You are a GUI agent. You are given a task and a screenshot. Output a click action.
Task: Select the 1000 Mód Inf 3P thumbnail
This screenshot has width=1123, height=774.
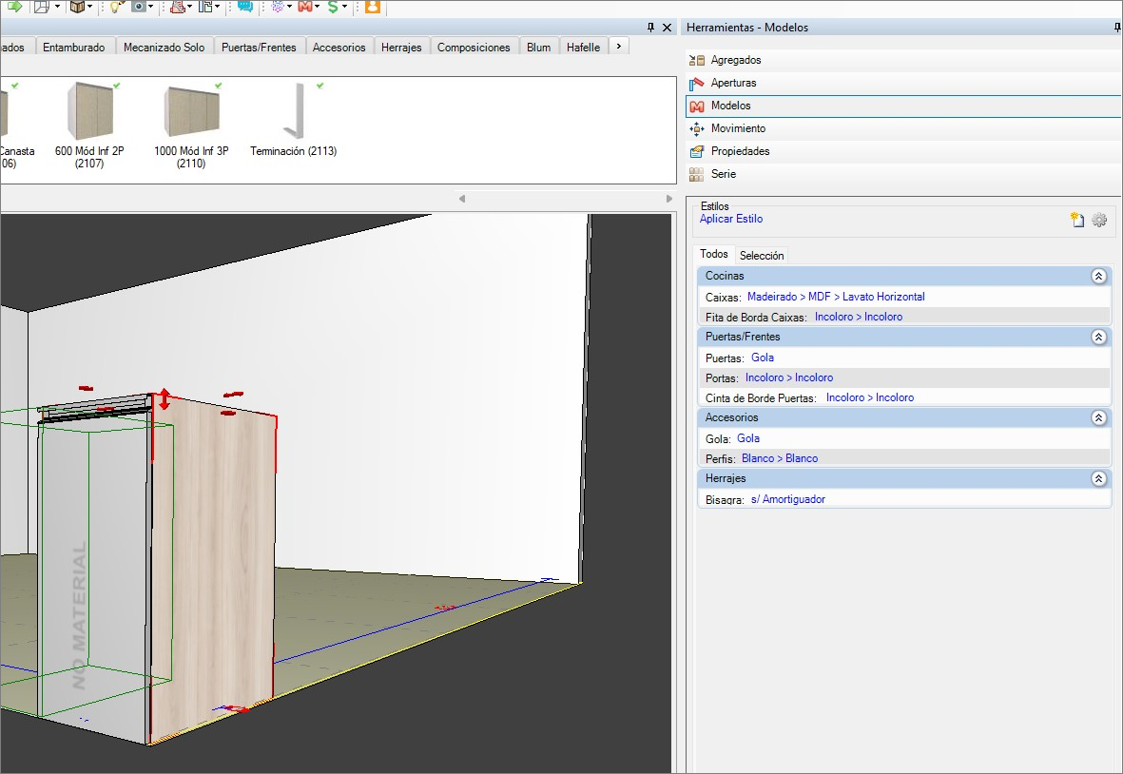tap(191, 112)
